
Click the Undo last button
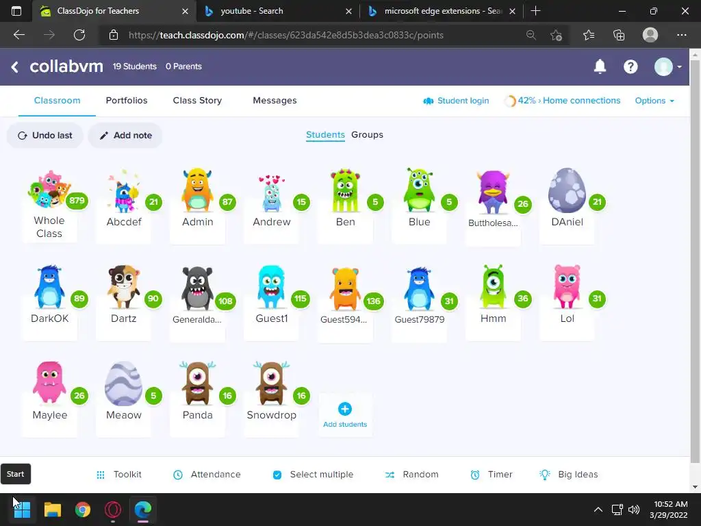pos(44,136)
